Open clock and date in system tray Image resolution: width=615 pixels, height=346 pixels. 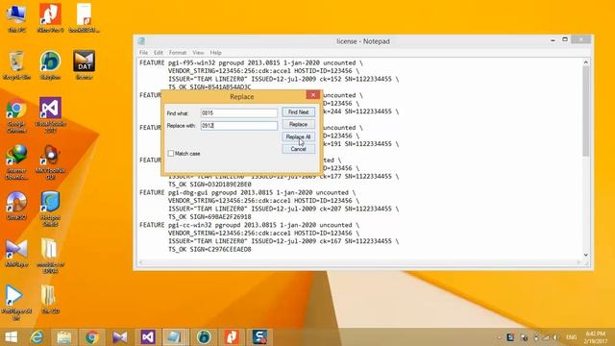tap(596, 337)
